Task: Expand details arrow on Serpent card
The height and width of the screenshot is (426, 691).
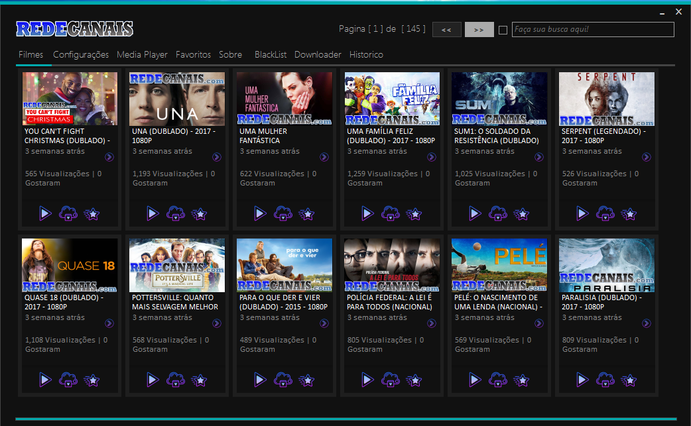Action: tap(647, 157)
